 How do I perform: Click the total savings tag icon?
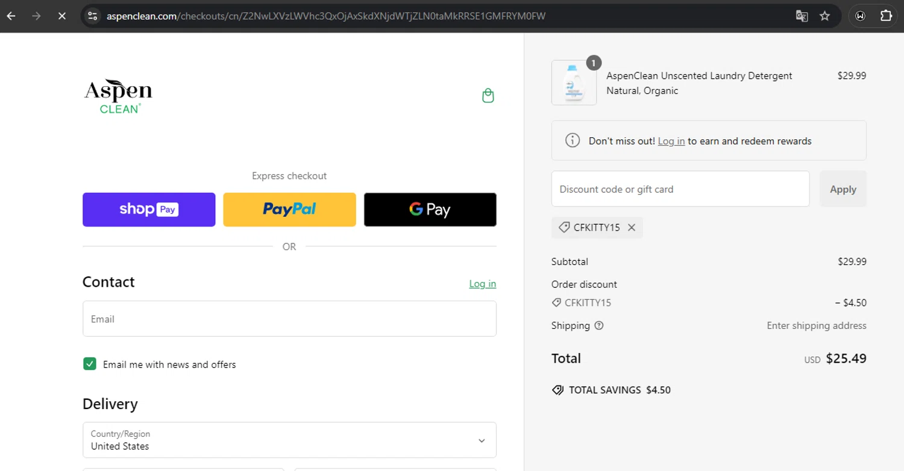[x=558, y=390]
